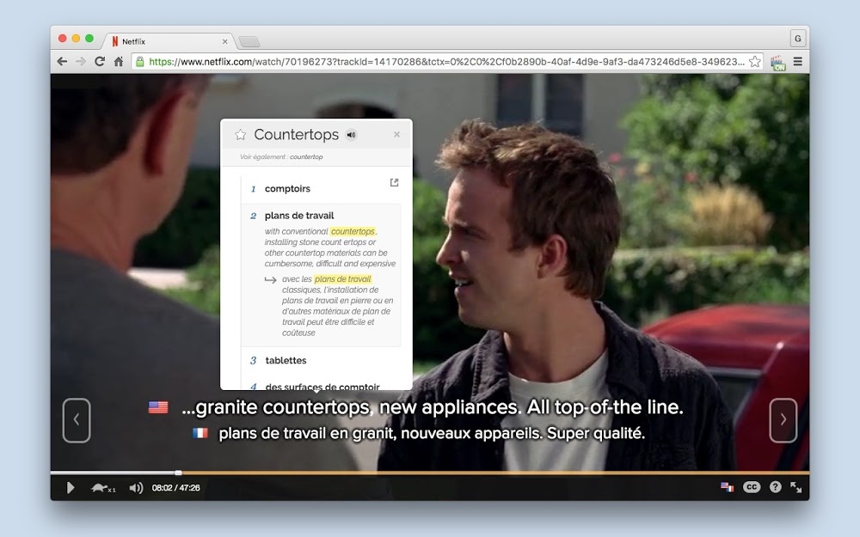Select the translation "plans de travail"
The height and width of the screenshot is (537, 860).
click(299, 215)
